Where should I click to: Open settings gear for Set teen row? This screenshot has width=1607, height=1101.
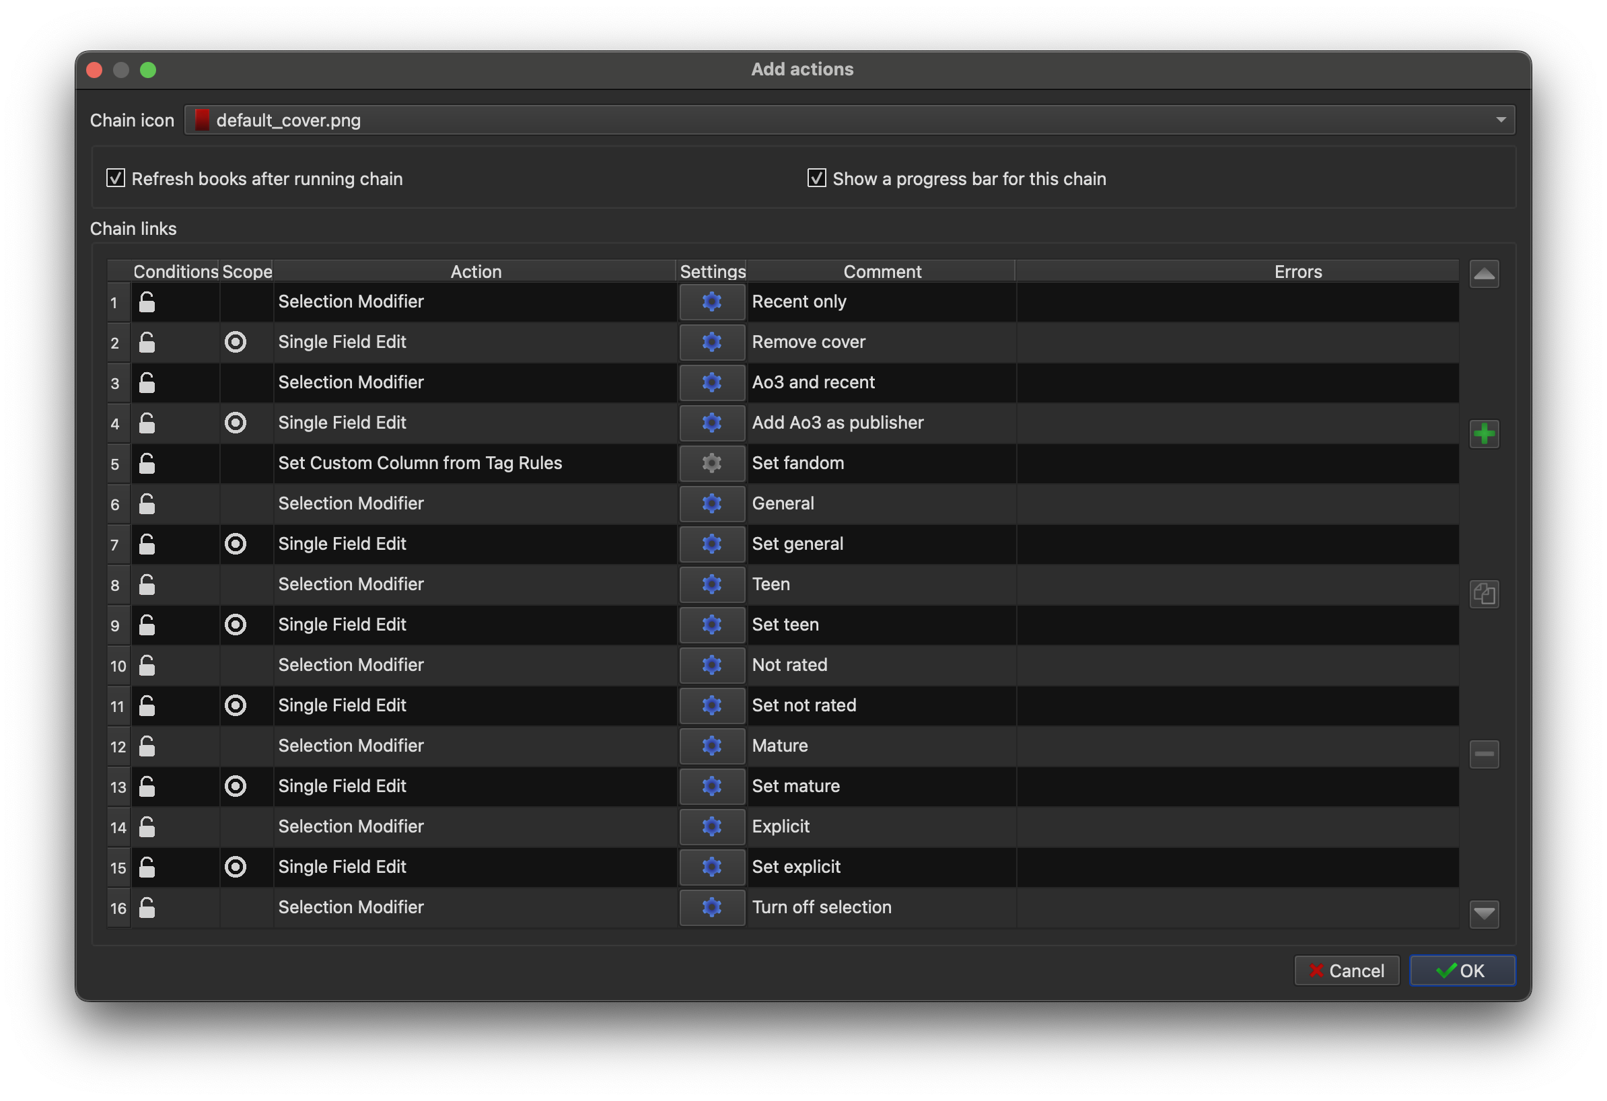point(711,625)
